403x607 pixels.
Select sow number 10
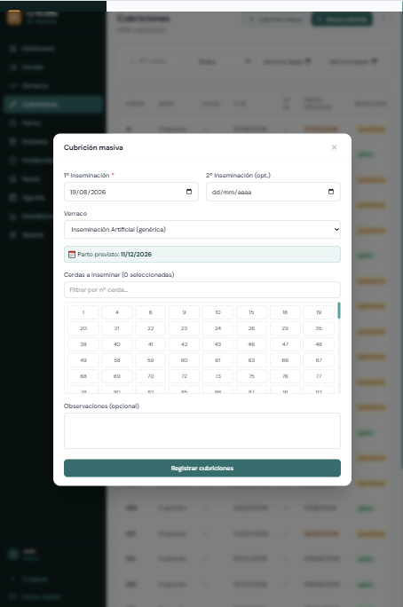(218, 312)
